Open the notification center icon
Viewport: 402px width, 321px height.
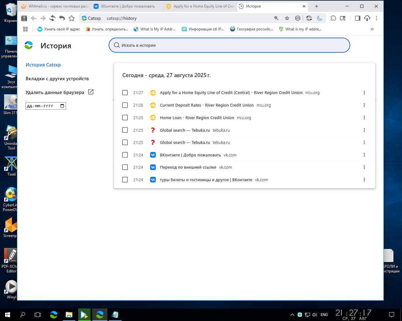[x=392, y=314]
